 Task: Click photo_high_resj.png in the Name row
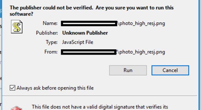[x=142, y=23]
